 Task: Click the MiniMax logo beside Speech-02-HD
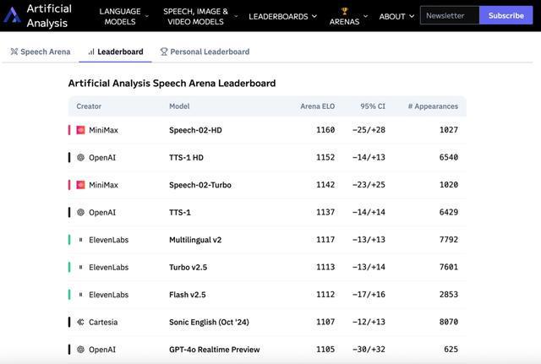click(80, 130)
